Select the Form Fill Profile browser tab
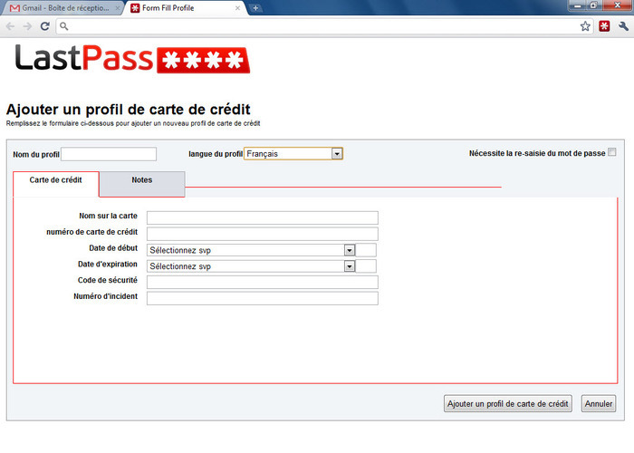The width and height of the screenshot is (634, 453). 186,8
